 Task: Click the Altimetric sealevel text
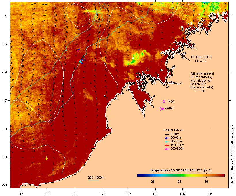coord(202,73)
